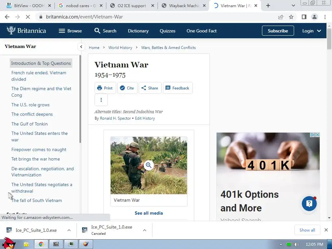Follow the World History breadcrumb

[x=120, y=48]
